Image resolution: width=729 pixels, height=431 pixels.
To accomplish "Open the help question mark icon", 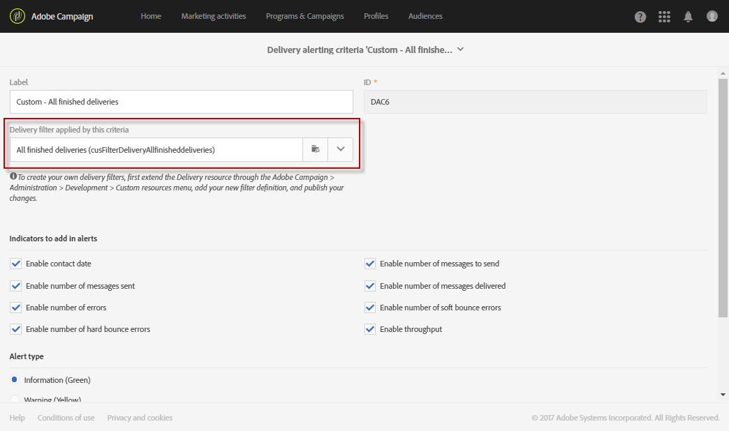I will click(640, 17).
